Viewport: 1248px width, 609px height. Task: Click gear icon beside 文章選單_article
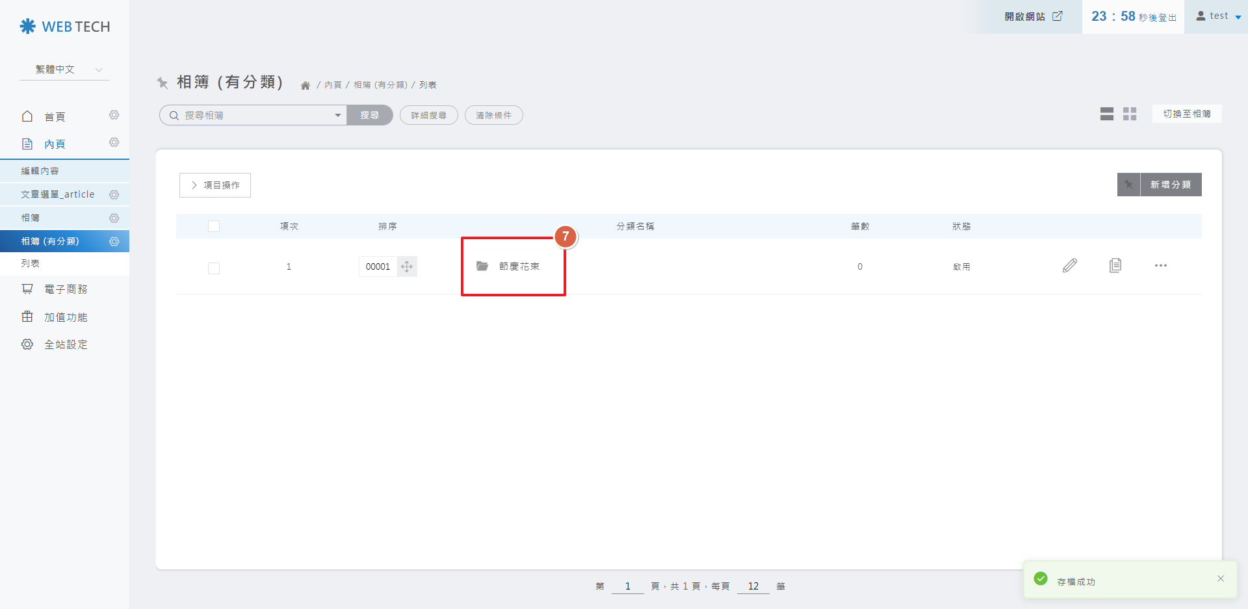tap(114, 195)
